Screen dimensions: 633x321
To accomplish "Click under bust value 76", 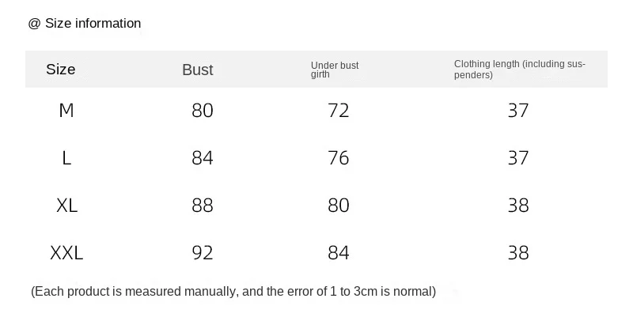I will pyautogui.click(x=339, y=158).
